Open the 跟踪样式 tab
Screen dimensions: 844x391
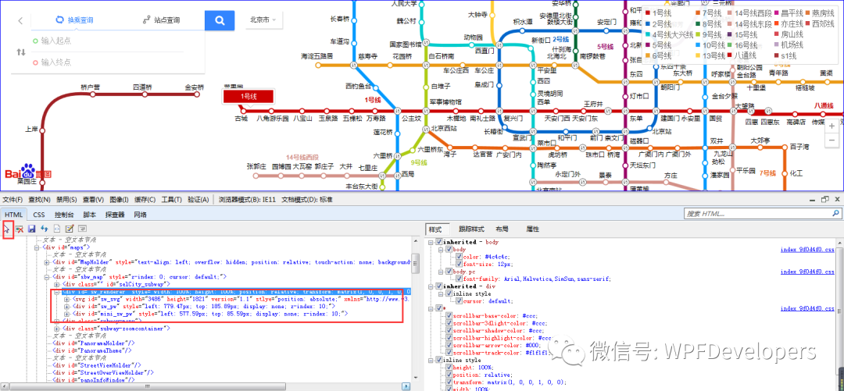click(x=471, y=229)
